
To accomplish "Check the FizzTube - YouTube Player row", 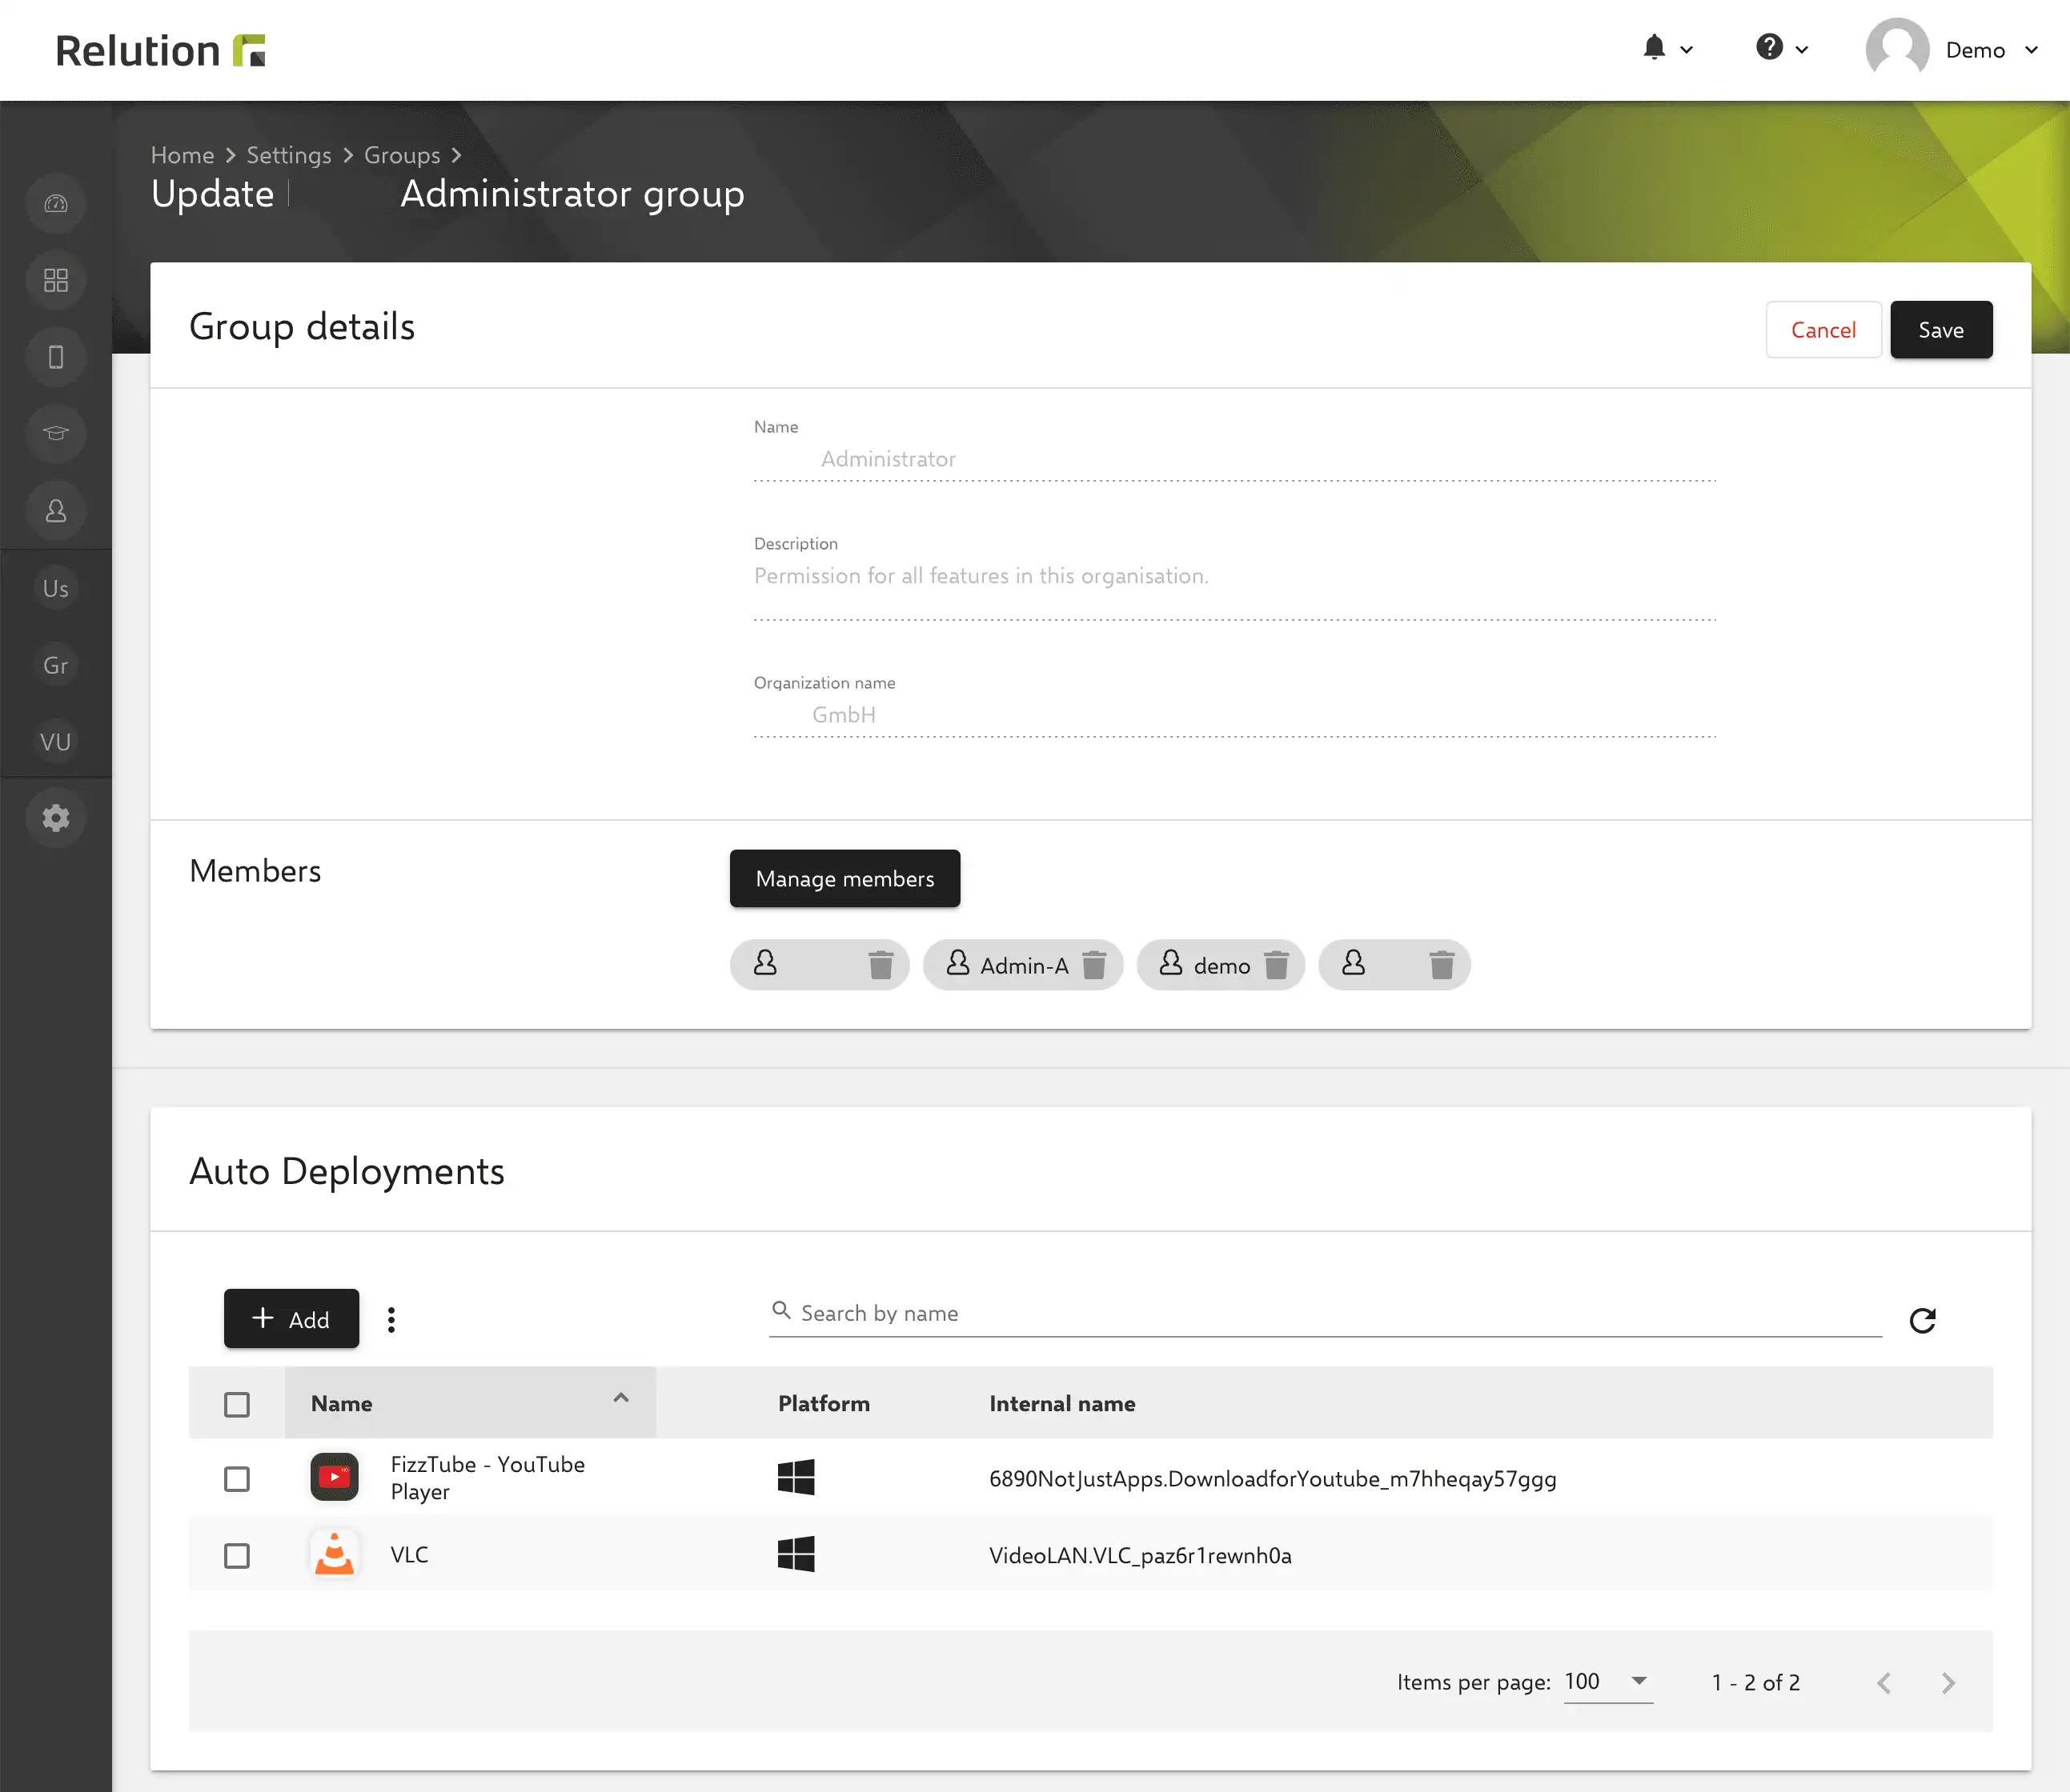I will click(237, 1479).
